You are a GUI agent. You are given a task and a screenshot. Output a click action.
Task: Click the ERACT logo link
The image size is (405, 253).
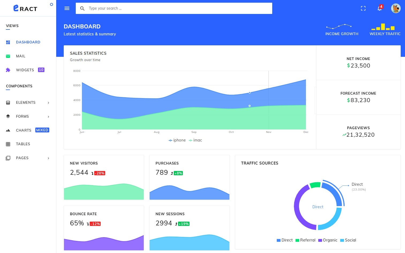(x=25, y=8)
